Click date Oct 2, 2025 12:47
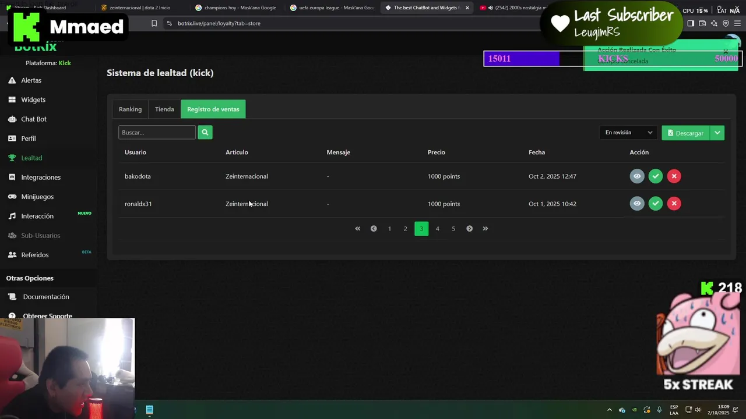Screen dimensions: 746x419 click(553, 176)
